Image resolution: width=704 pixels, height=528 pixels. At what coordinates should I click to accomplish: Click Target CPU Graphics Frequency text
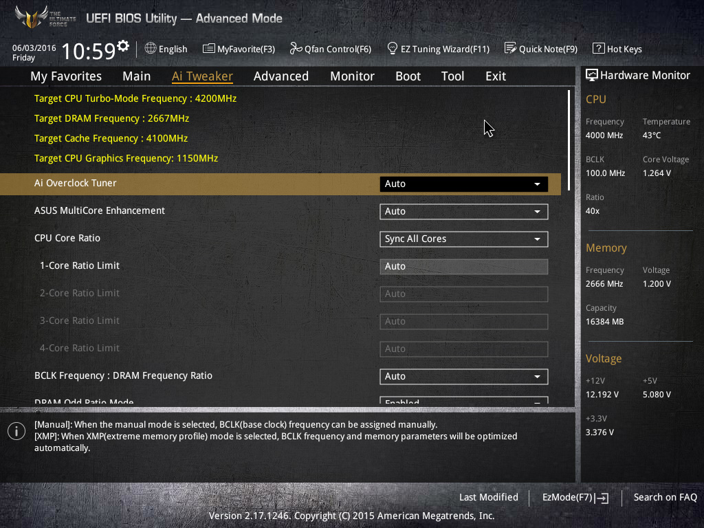click(126, 158)
